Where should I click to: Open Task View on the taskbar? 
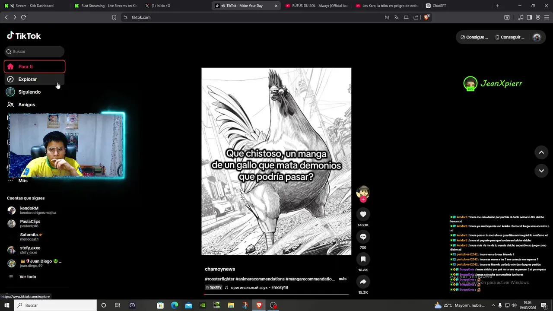point(117,305)
